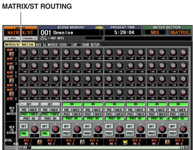This screenshot has height=150, width=193.
Task: Jump to the channel list start with the double-left arrow
Action: pyautogui.click(x=21, y=147)
